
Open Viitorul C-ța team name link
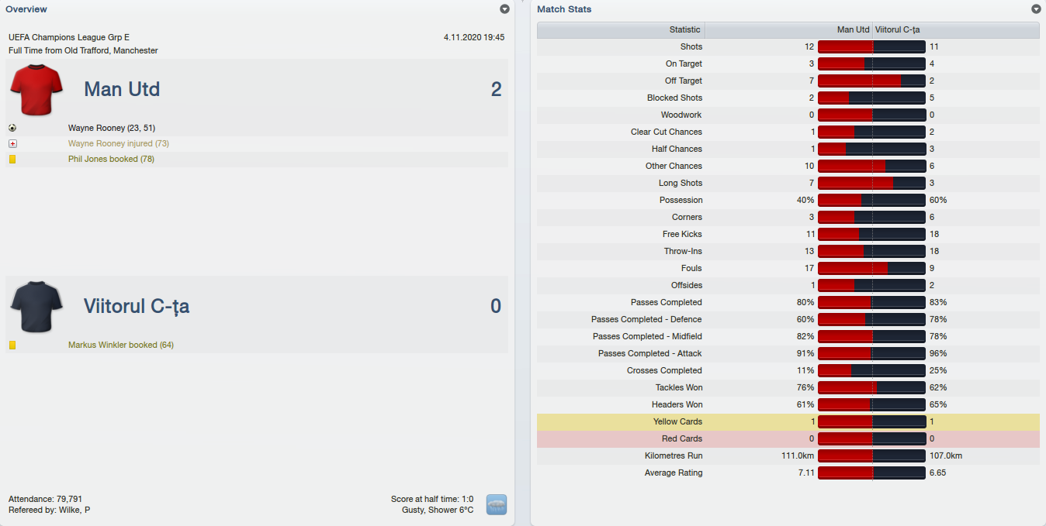[x=137, y=306]
